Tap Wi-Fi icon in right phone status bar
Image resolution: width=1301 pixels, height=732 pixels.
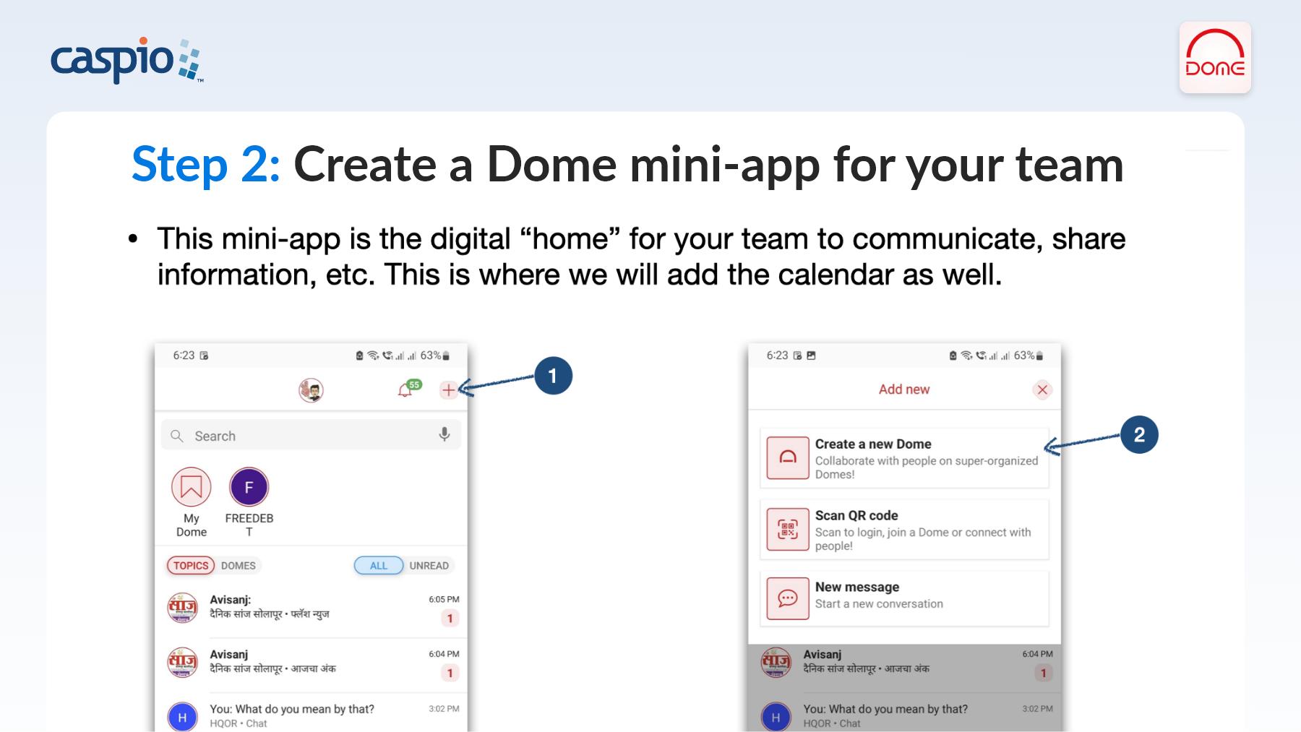click(x=966, y=356)
